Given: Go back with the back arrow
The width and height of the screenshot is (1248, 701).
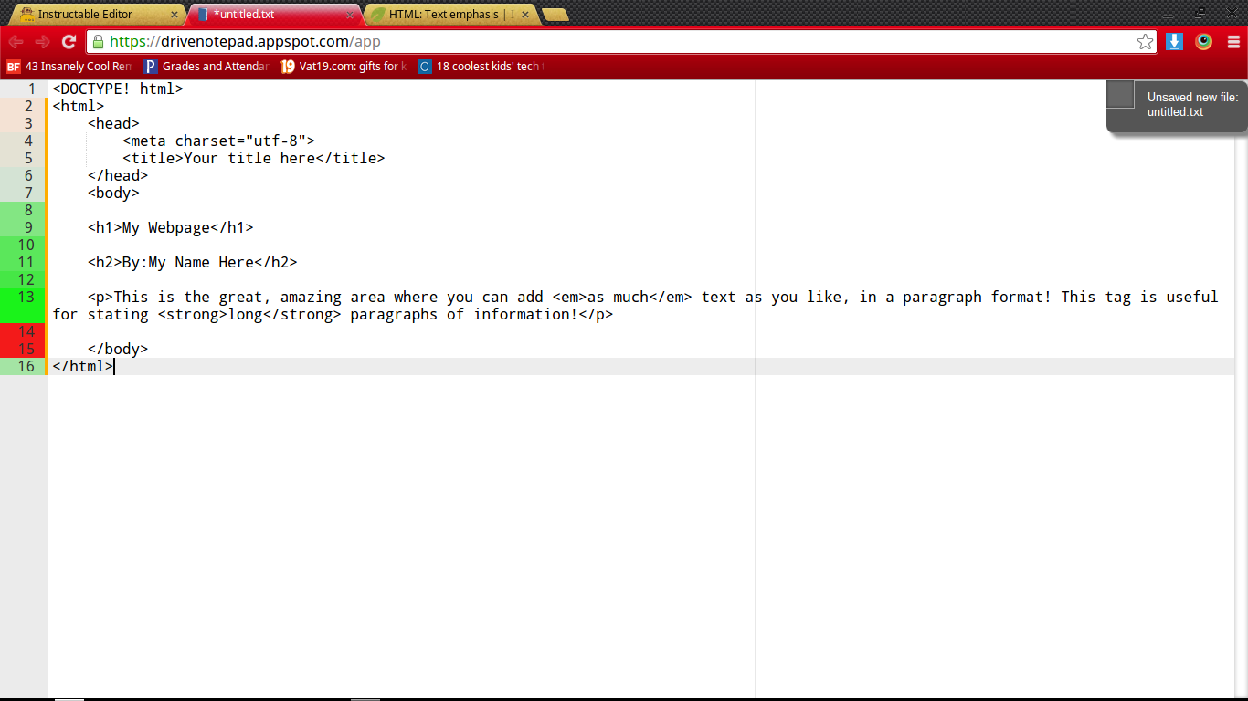Looking at the screenshot, I should [16, 42].
